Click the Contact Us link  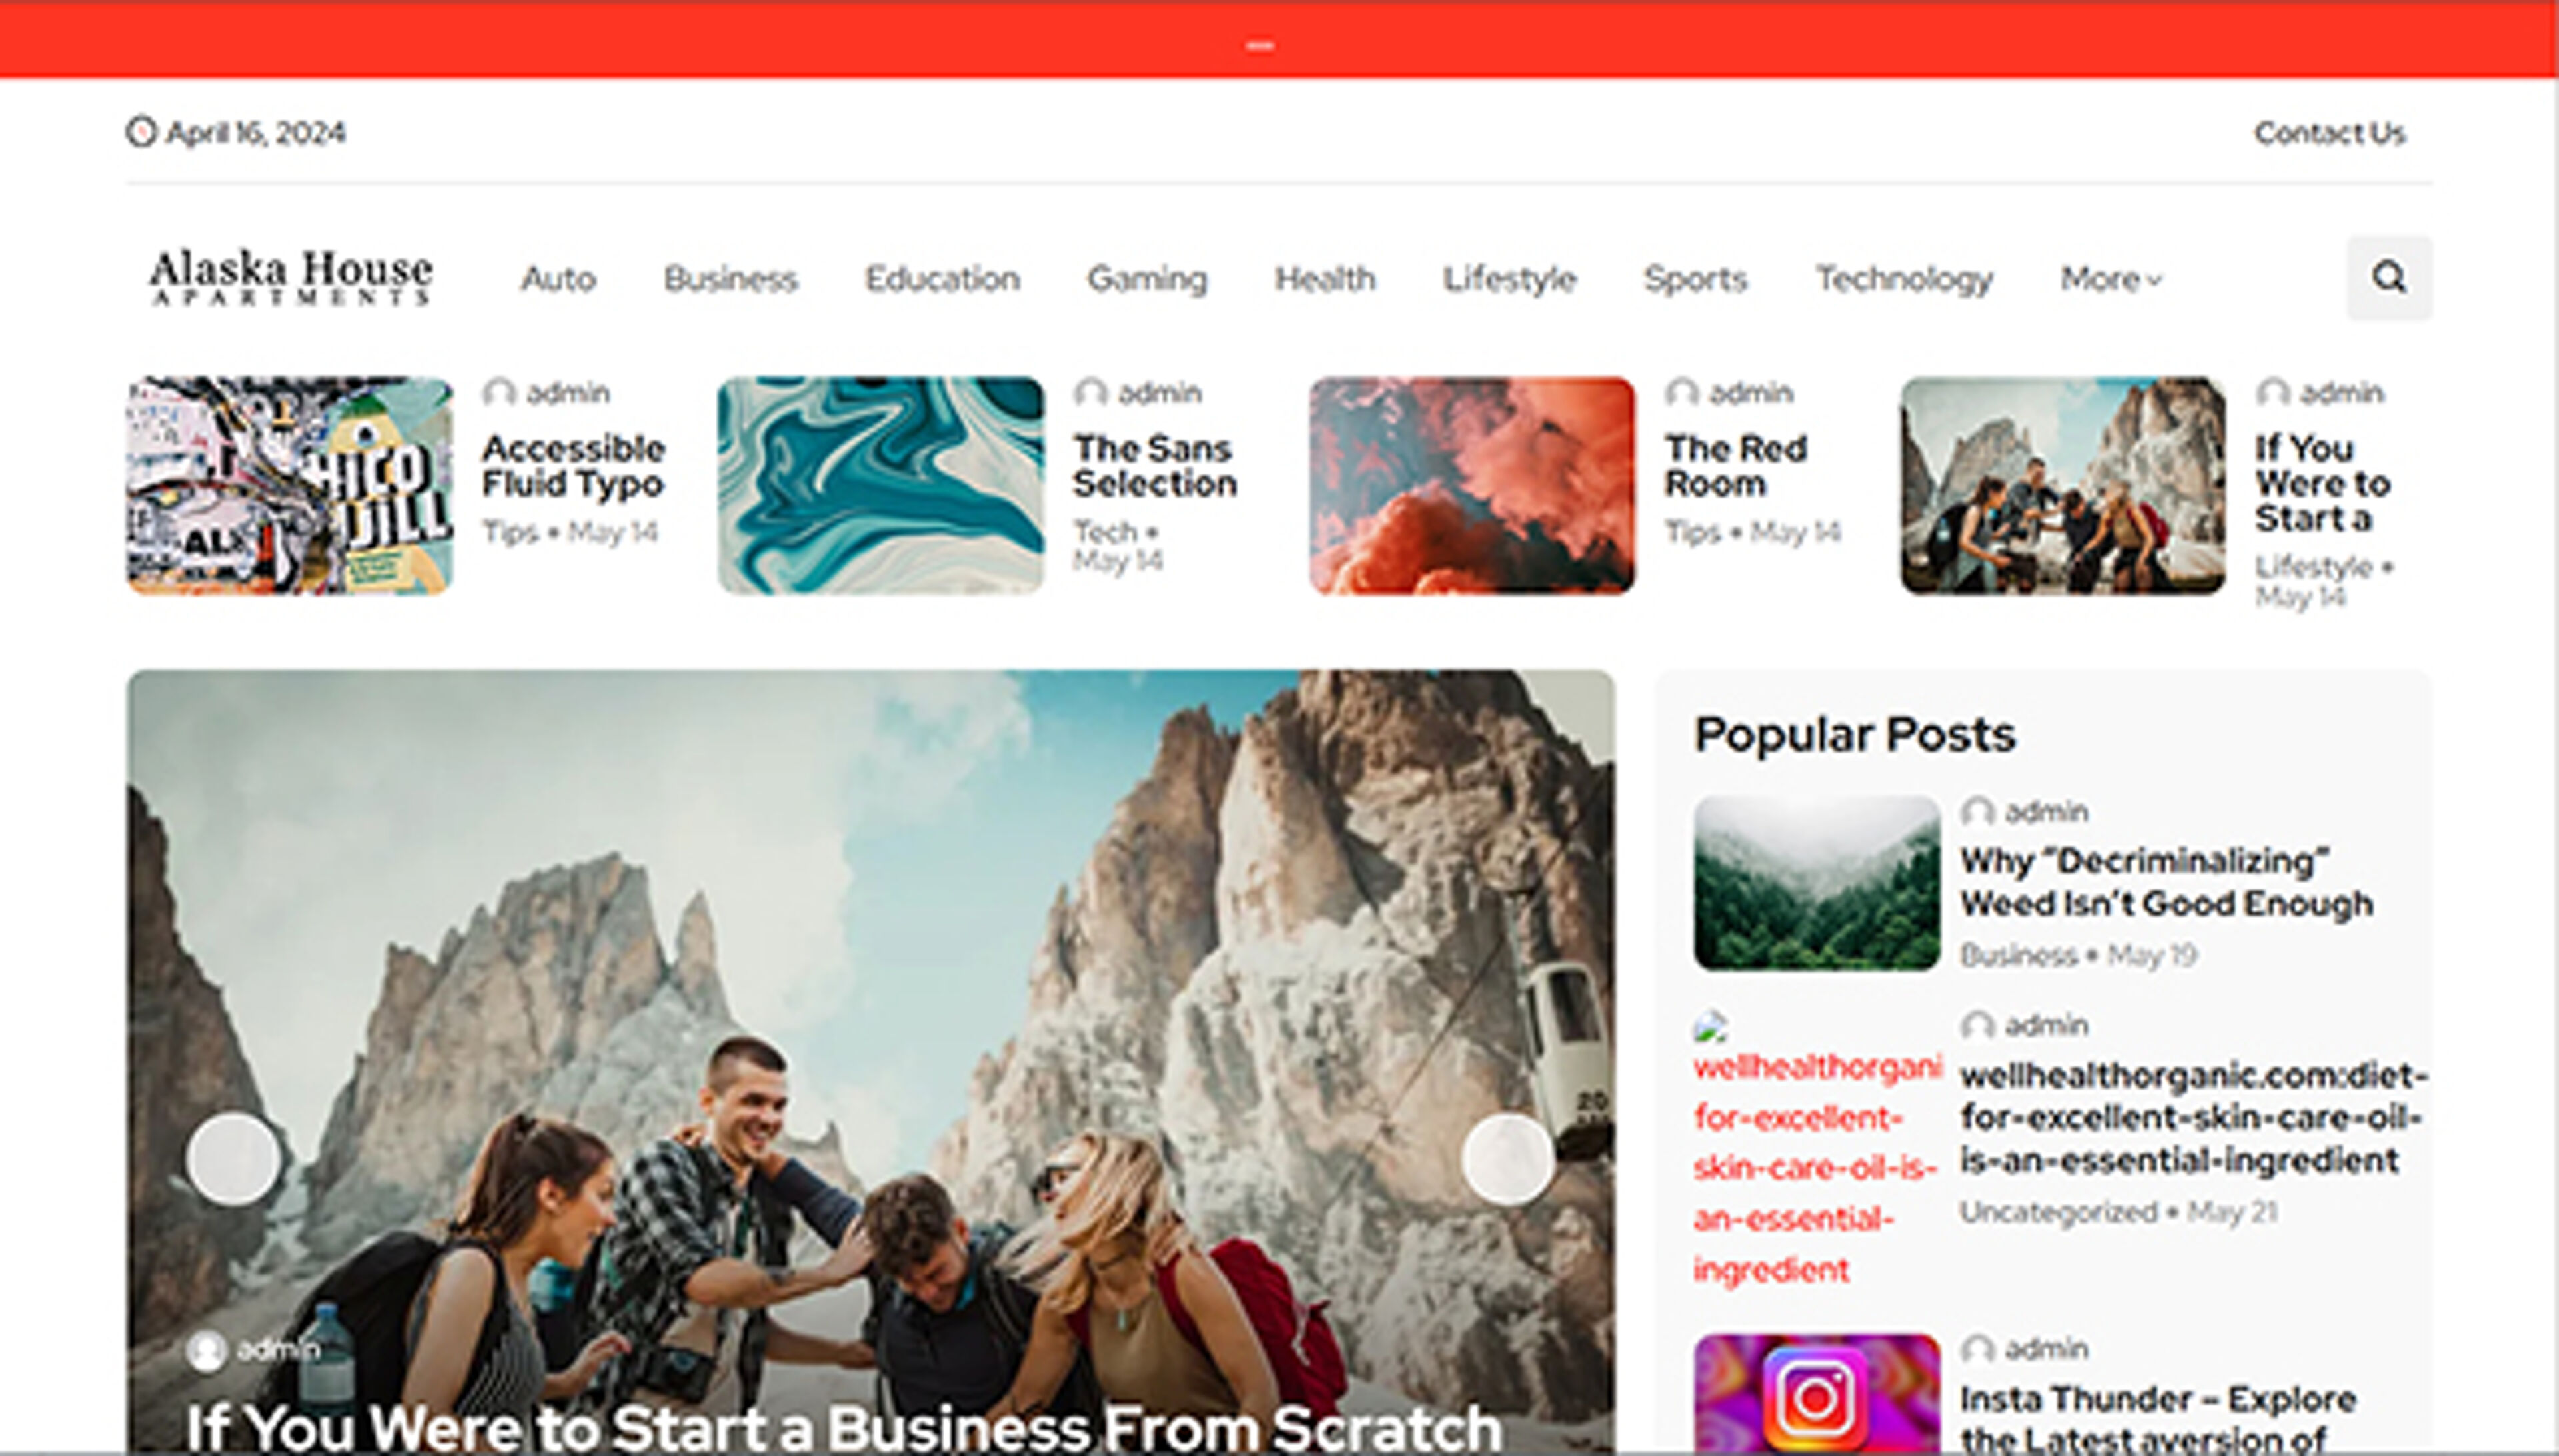click(x=2329, y=133)
